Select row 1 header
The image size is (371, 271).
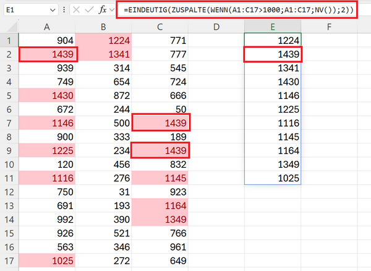9,41
